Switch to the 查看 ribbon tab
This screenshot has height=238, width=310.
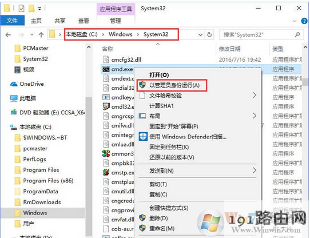point(84,21)
